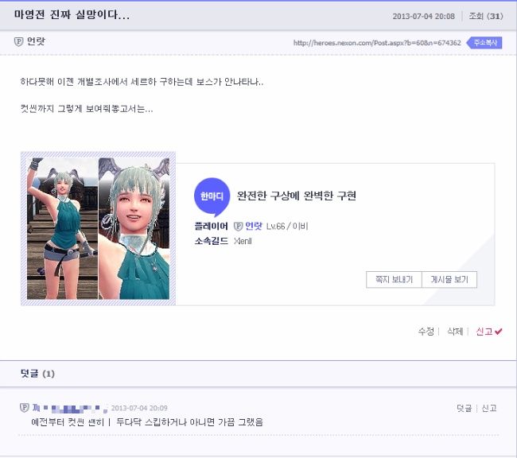The height and width of the screenshot is (458, 517).
Task: Click second post line 컷씬까지 그렇게 보여줘놓고서는...
Action: (x=87, y=109)
